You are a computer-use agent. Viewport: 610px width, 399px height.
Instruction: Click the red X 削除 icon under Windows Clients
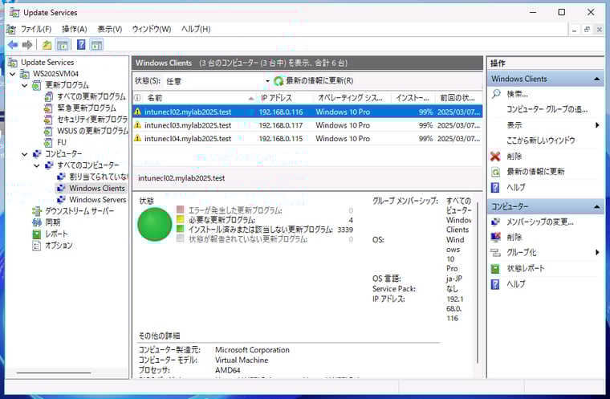point(495,156)
